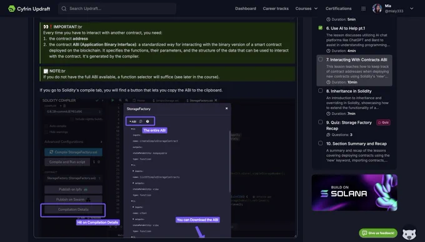The image size is (425, 242).
Task: Click the notepad emoji icon in NOTE
Action: [x=46, y=71]
